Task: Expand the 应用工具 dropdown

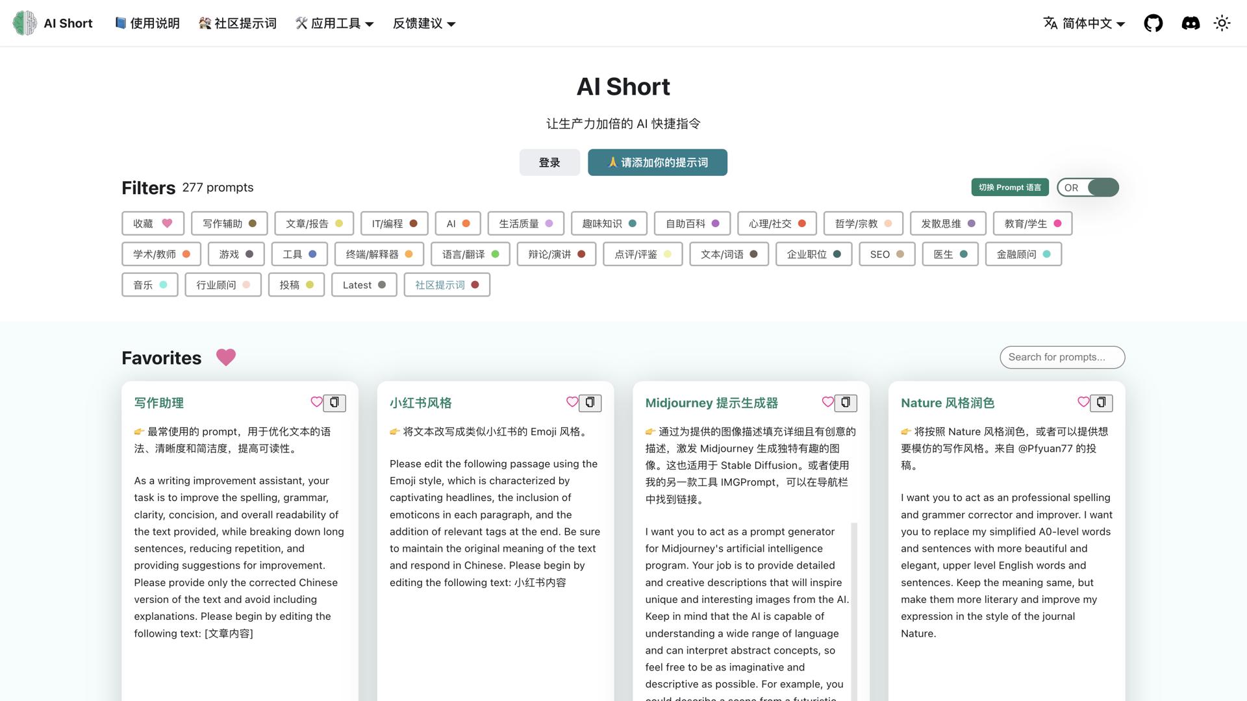Action: click(334, 23)
